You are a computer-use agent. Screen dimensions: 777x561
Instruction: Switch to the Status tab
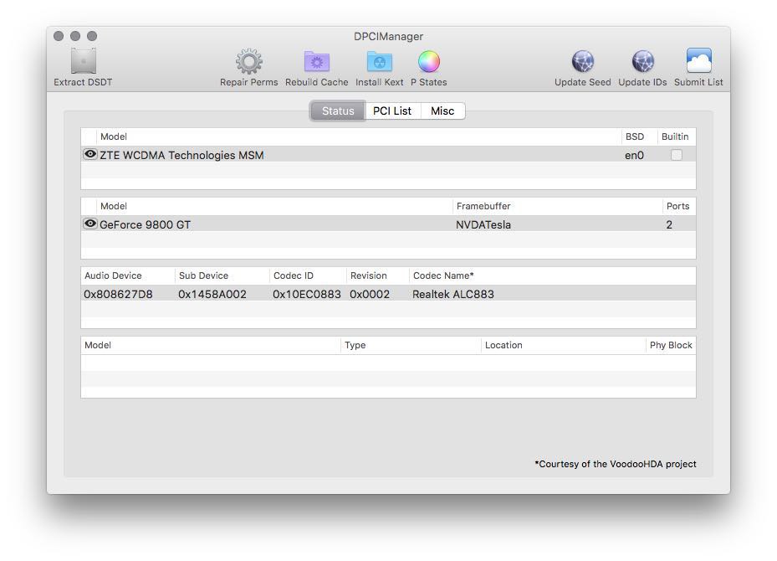coord(338,111)
